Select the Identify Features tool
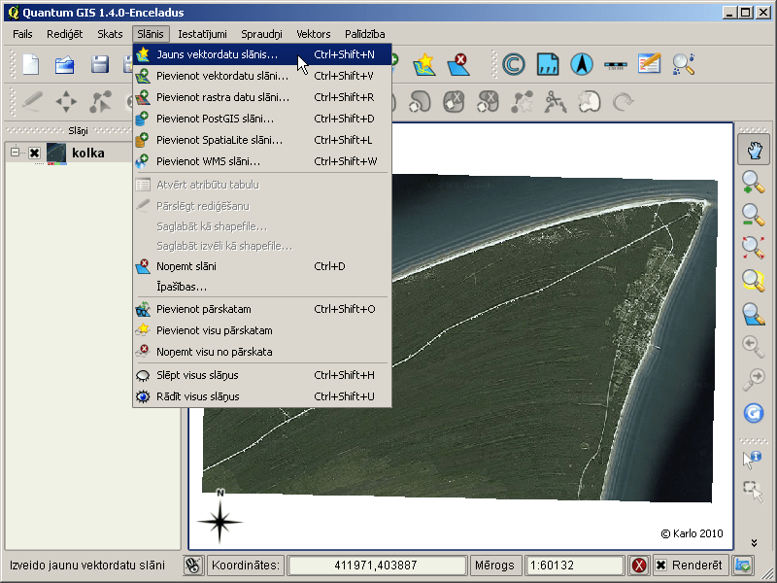The width and height of the screenshot is (777, 583). [x=752, y=459]
